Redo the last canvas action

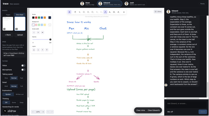pos(52,112)
